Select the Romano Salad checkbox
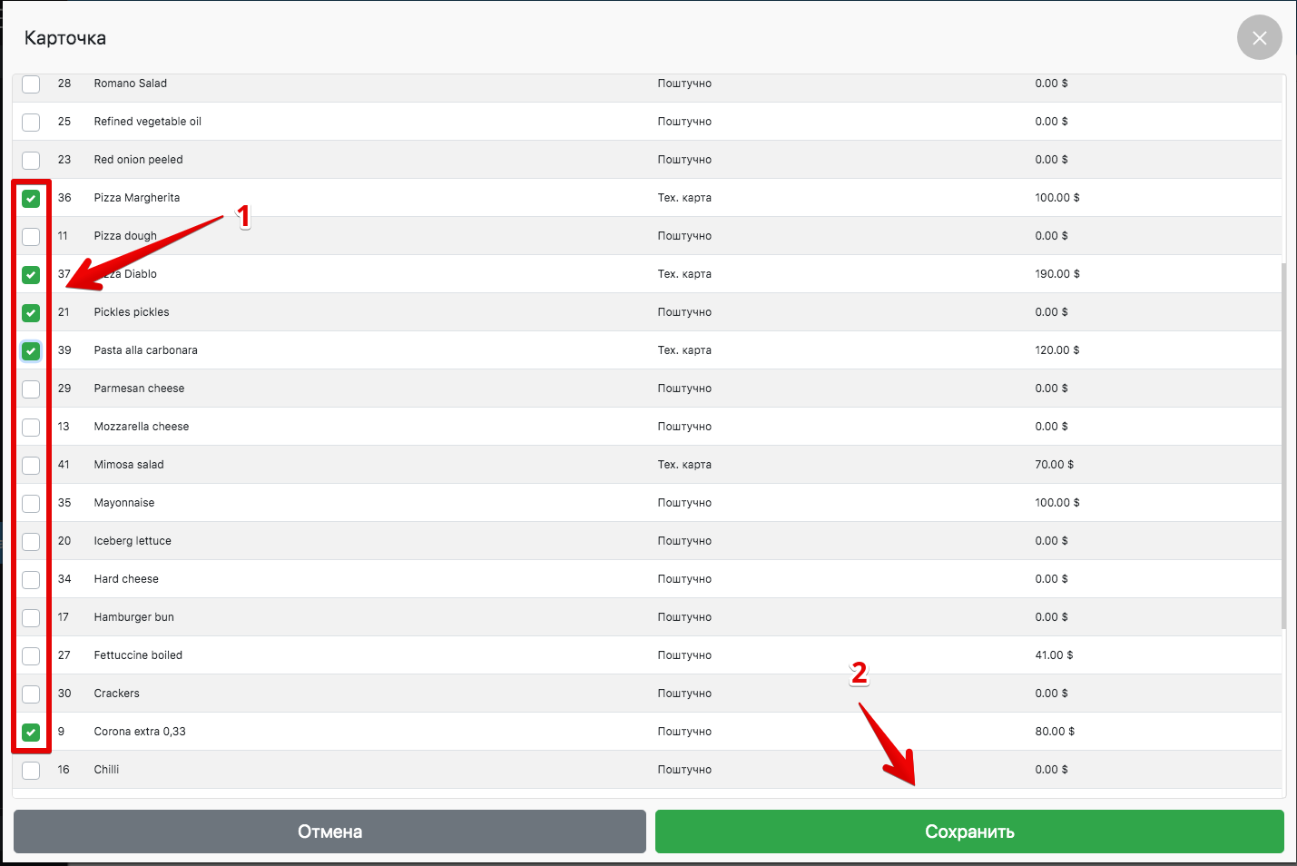Viewport: 1297px width, 866px height. [x=31, y=84]
